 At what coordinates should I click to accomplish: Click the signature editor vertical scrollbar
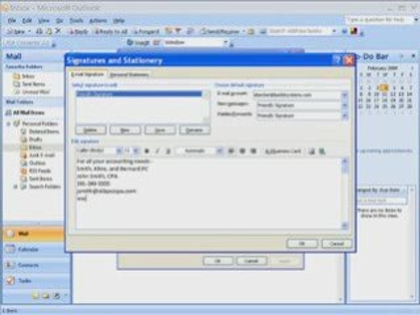345,193
